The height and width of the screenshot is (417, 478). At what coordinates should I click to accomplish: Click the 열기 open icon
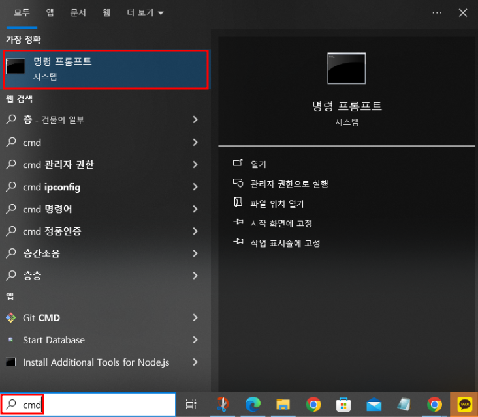(238, 163)
